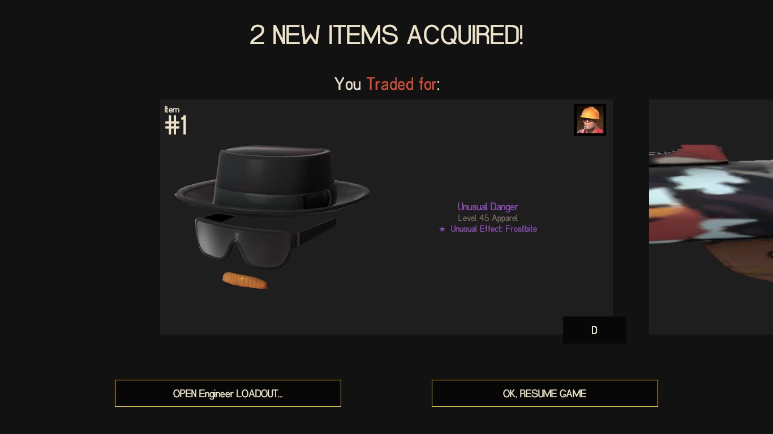Click the second item preview on the right
The height and width of the screenshot is (434, 773).
pos(711,217)
